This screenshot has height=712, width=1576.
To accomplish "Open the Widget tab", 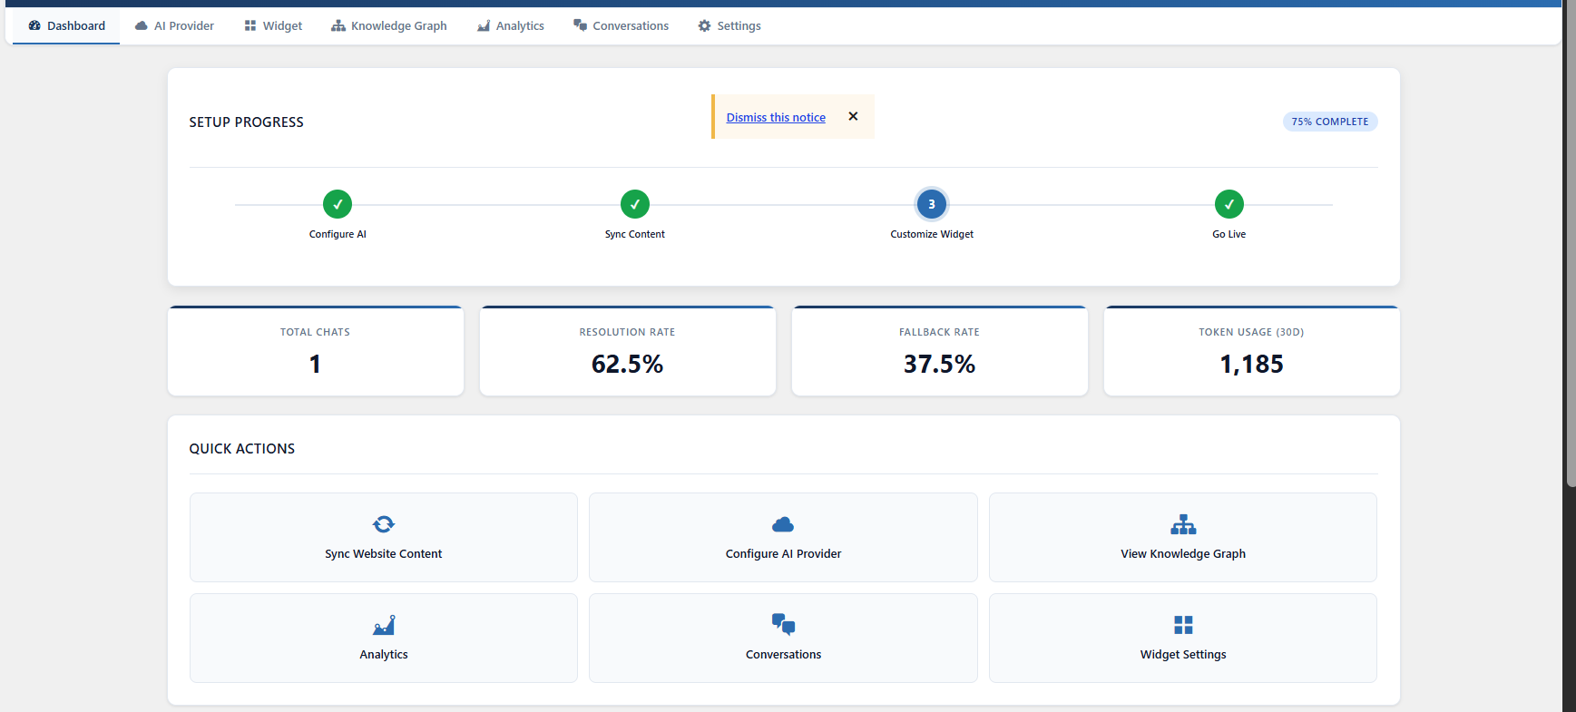I will (273, 25).
